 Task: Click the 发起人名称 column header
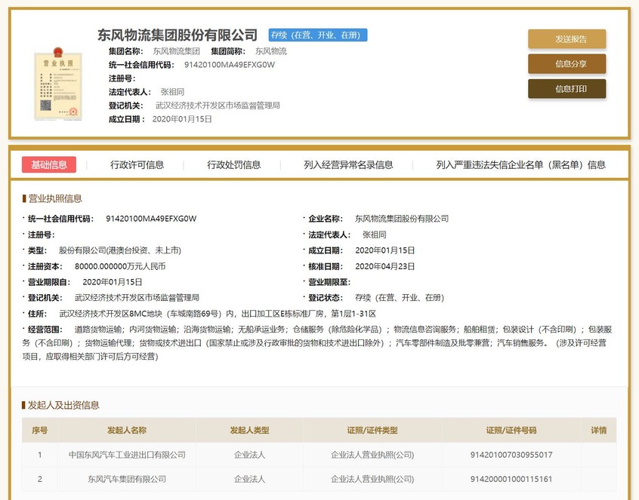[127, 430]
